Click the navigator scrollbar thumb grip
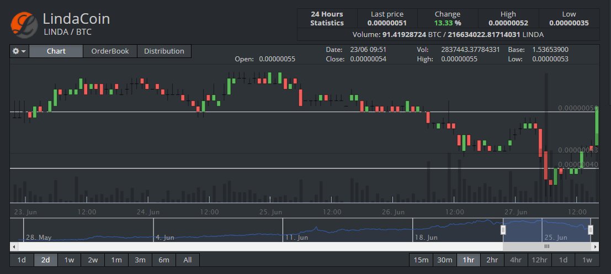Viewport: 611px width, 274px height. [x=547, y=246]
